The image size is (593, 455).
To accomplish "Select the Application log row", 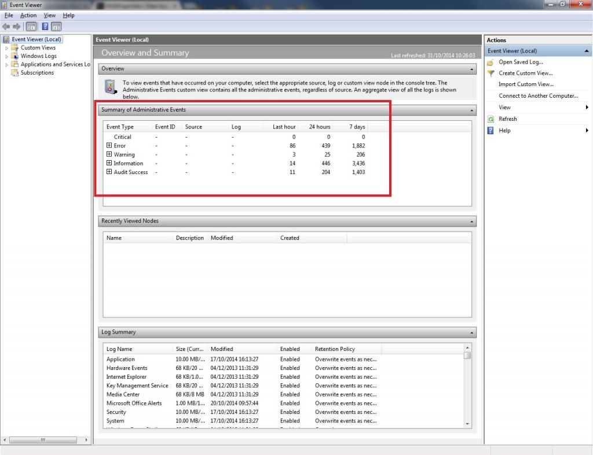I will coord(241,359).
